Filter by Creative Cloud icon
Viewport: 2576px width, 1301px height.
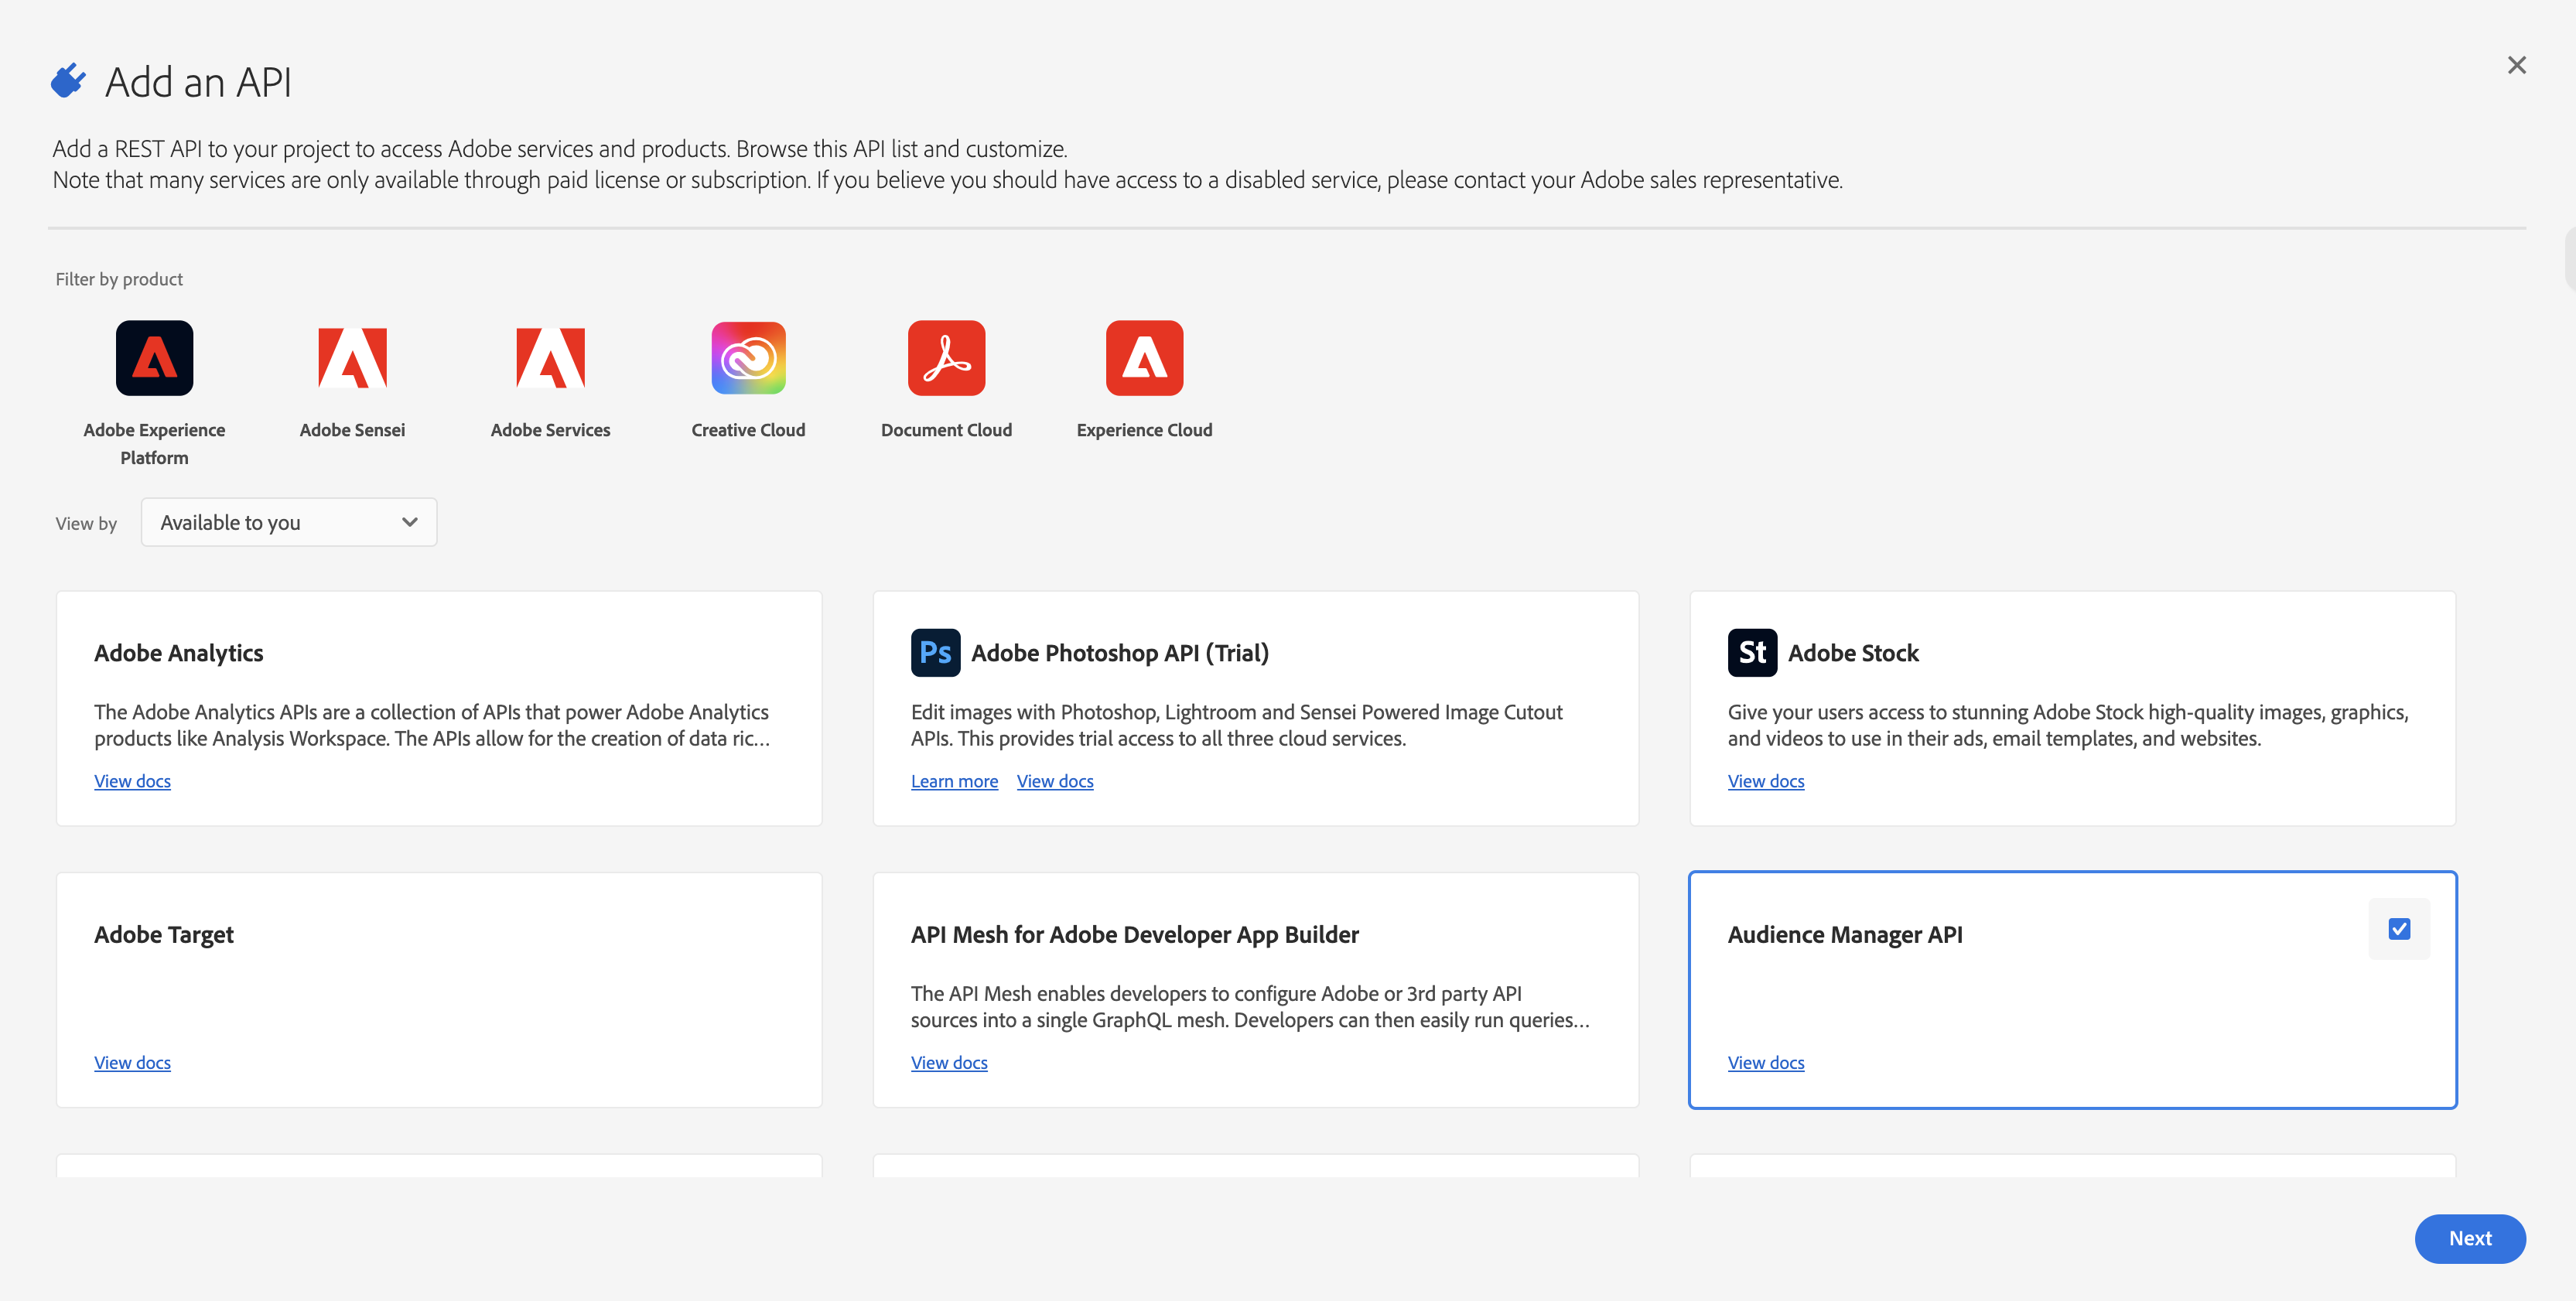[748, 358]
